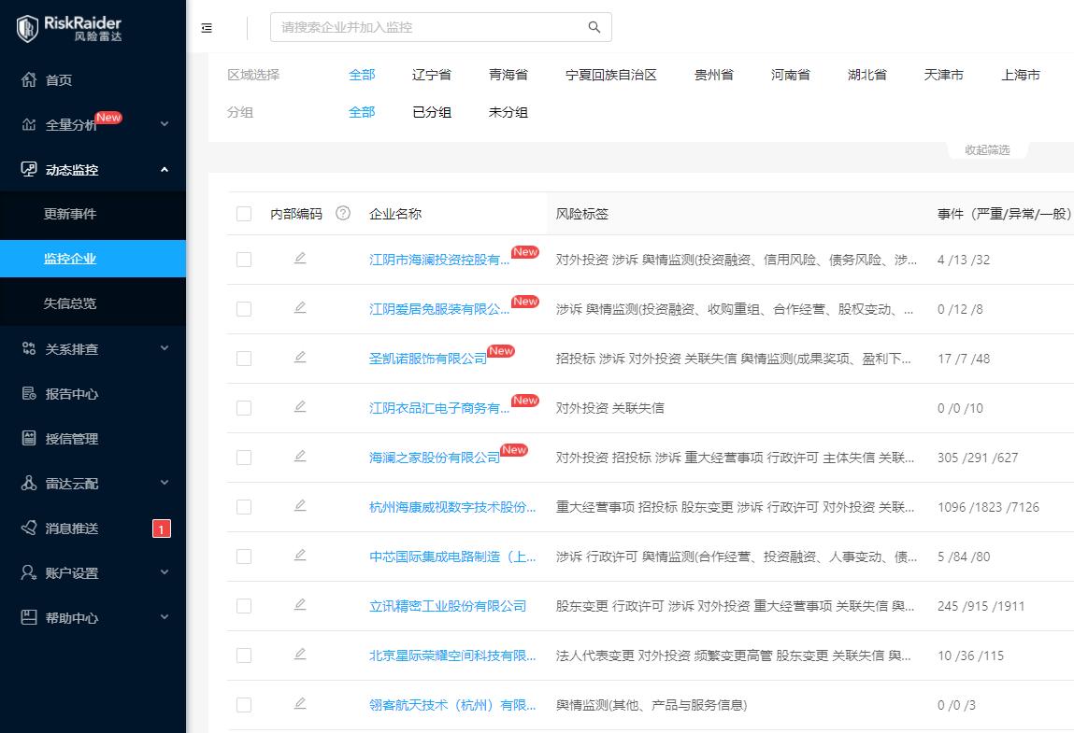Click the 关系排查 sidebar icon
Screen dimensions: 1074x733
point(32,348)
